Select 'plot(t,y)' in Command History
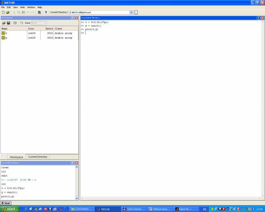265x212 pixels. (x=8, y=196)
